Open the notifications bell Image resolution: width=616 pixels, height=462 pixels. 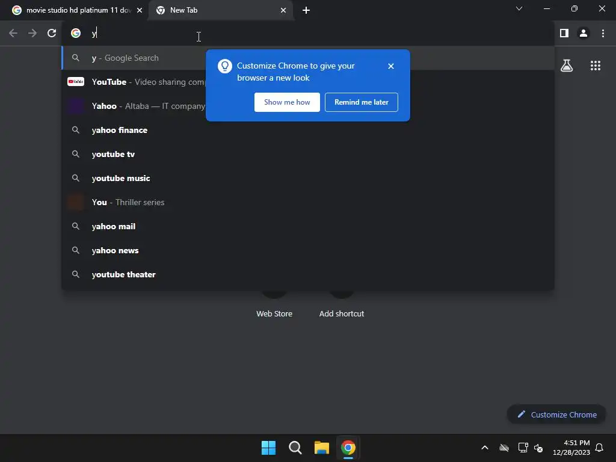(x=599, y=448)
